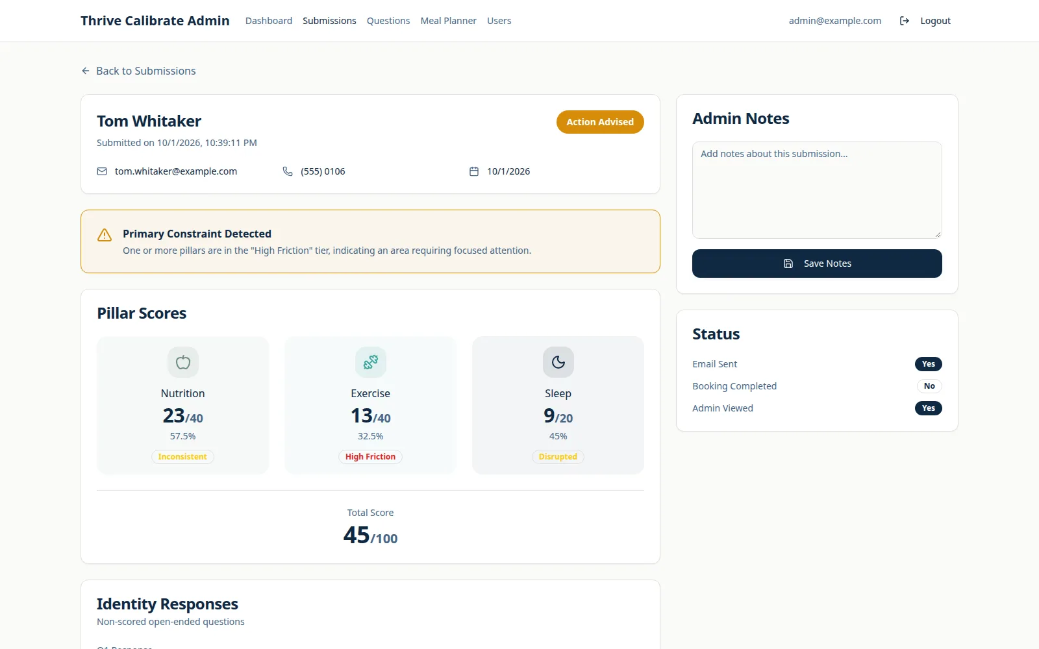Click the admin@example.com account text
Viewport: 1039px width, 649px height.
click(835, 21)
